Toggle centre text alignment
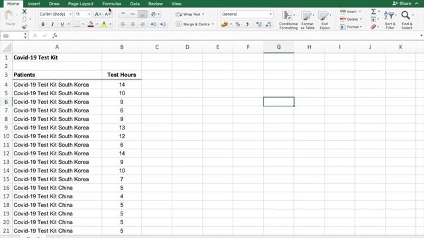Viewport: 424px width, 238px height. (x=132, y=24)
